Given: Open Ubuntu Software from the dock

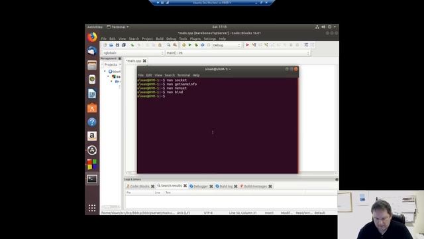Looking at the screenshot, I should pos(92,108).
